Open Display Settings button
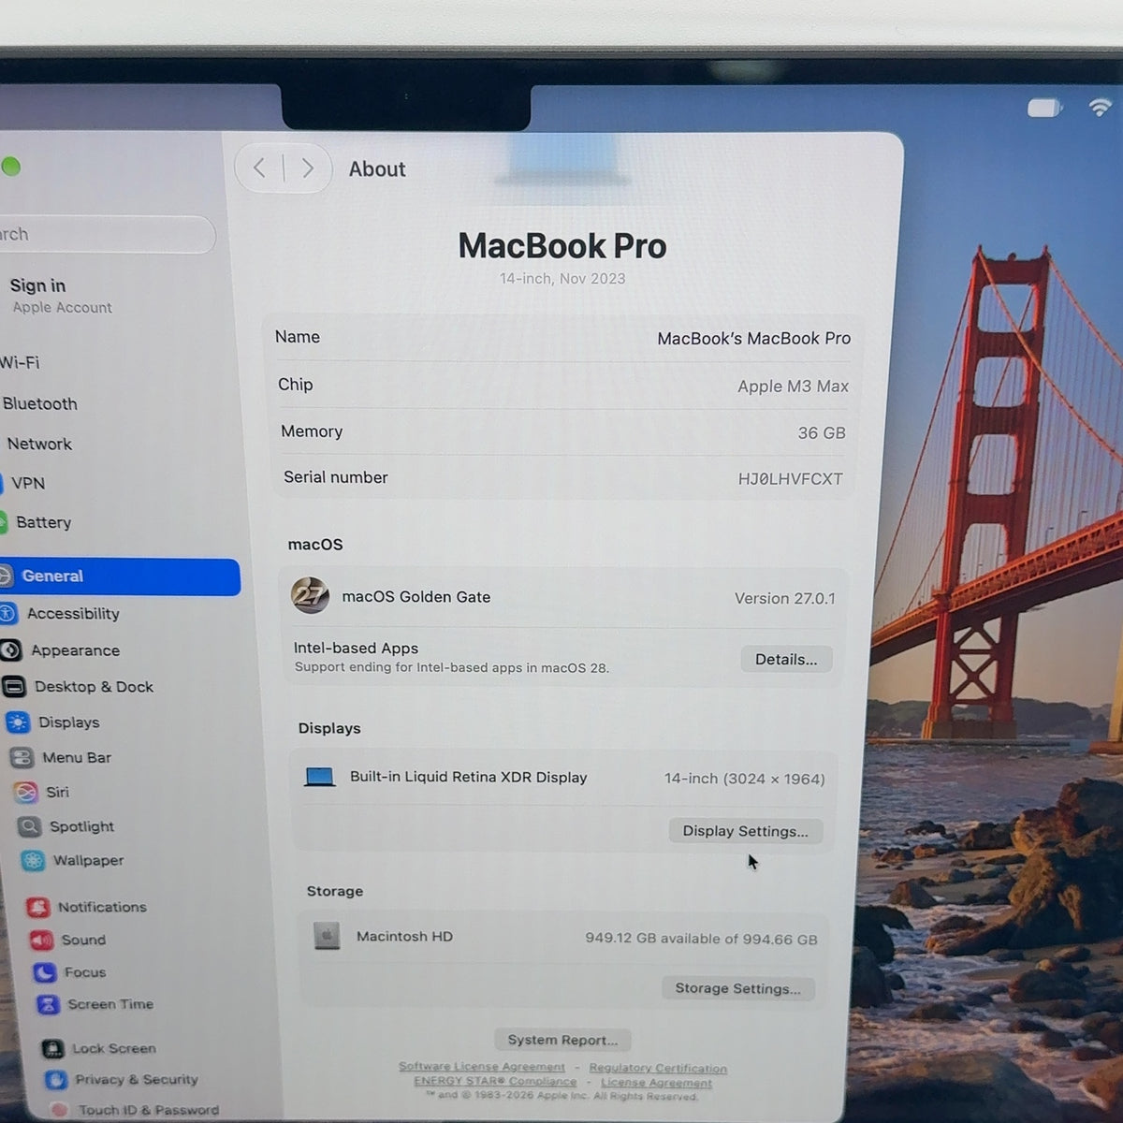The height and width of the screenshot is (1123, 1123). coord(745,831)
